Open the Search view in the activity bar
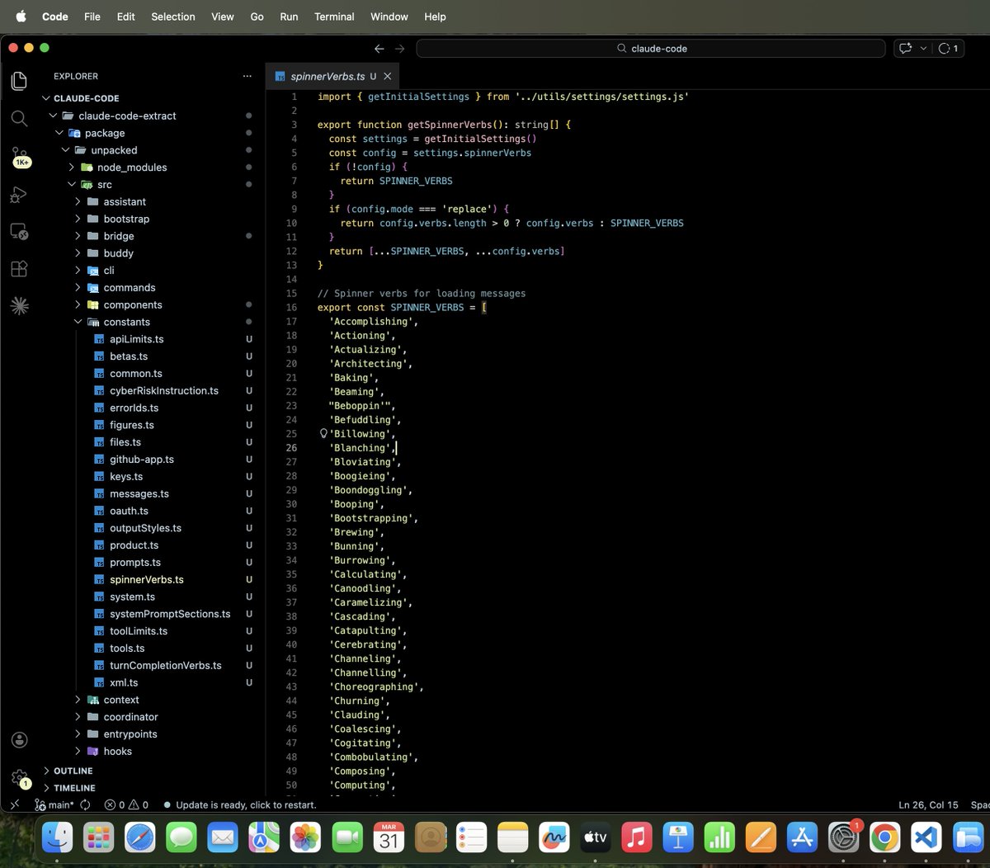990x868 pixels. (19, 119)
